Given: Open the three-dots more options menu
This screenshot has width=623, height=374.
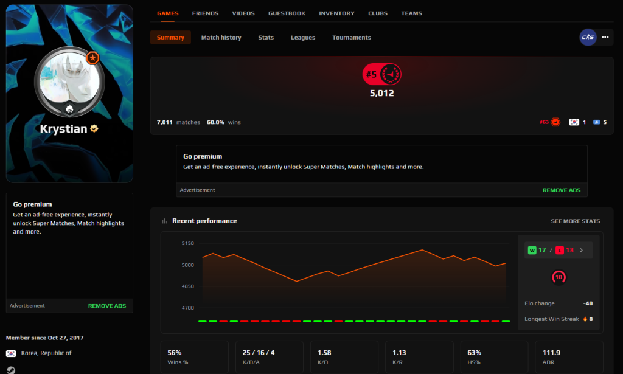Looking at the screenshot, I should [605, 37].
